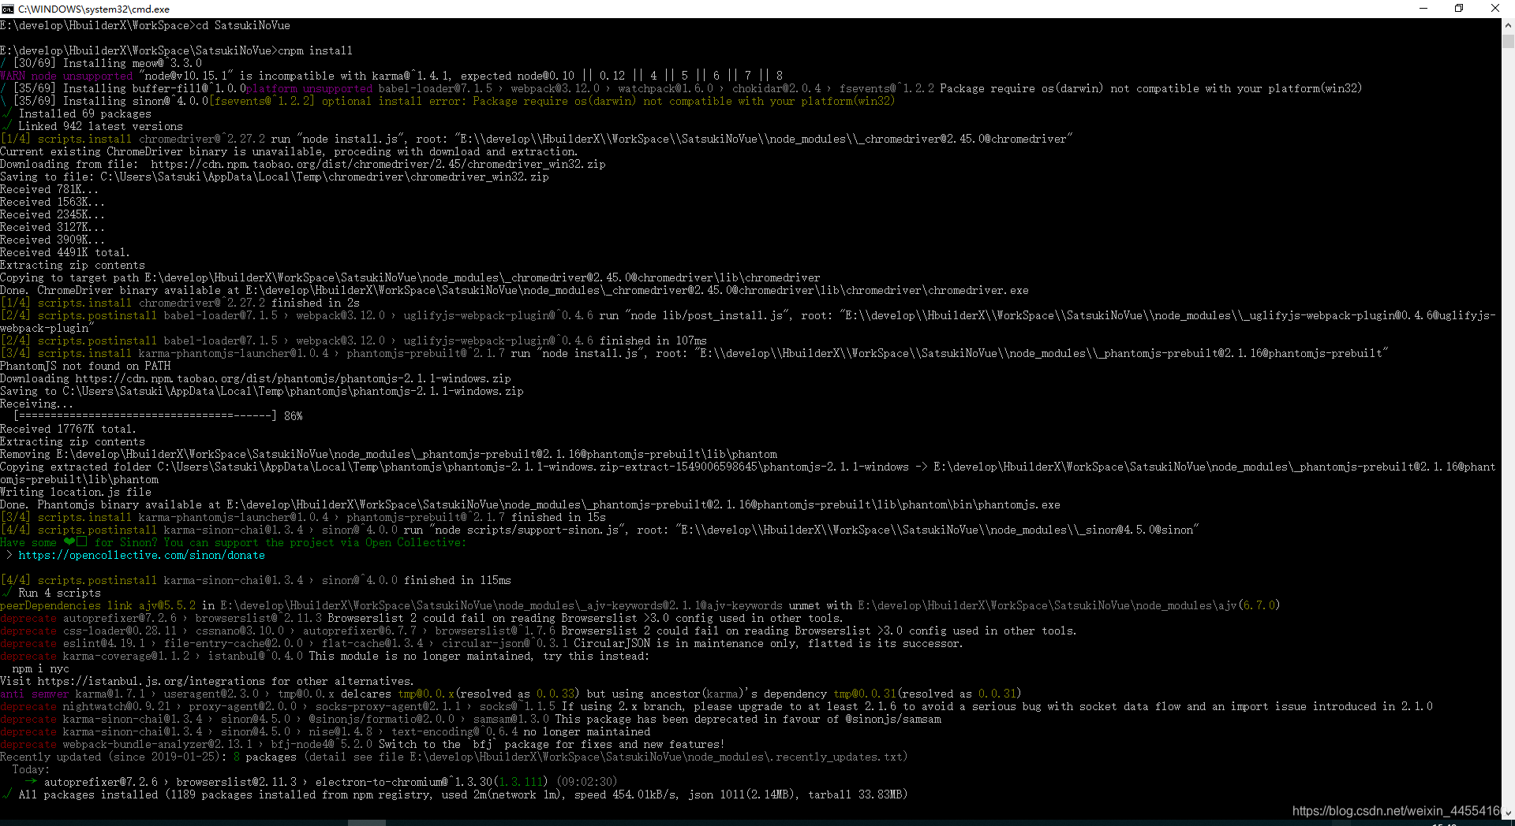Click the autoprefixer@7.2.6 electron-to-chromium update line
Screen dimensions: 1515x826
point(320,782)
